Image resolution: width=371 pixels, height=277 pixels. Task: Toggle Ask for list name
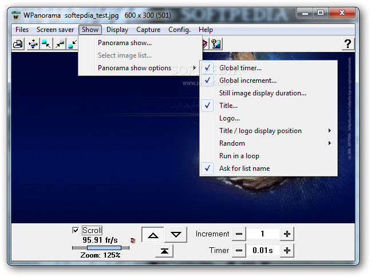click(x=269, y=168)
